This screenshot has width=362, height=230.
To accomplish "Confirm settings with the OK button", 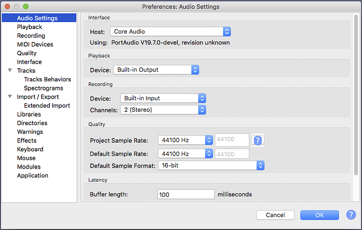I will (320, 215).
